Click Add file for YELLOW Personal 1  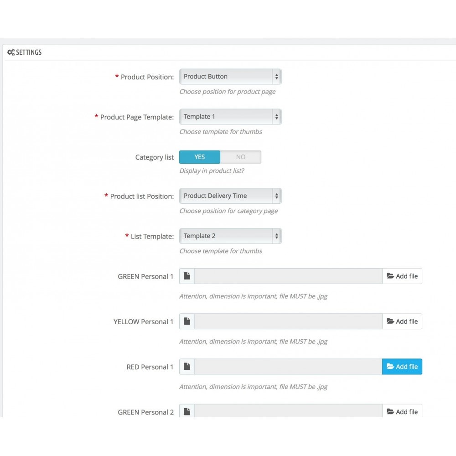click(x=402, y=321)
